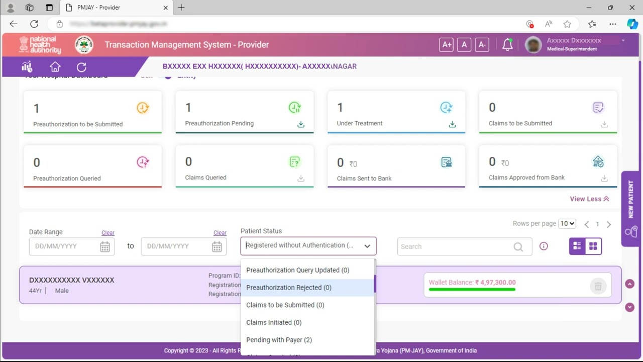Open Copilot sidebar icon
The width and height of the screenshot is (643, 362).
tap(632, 24)
